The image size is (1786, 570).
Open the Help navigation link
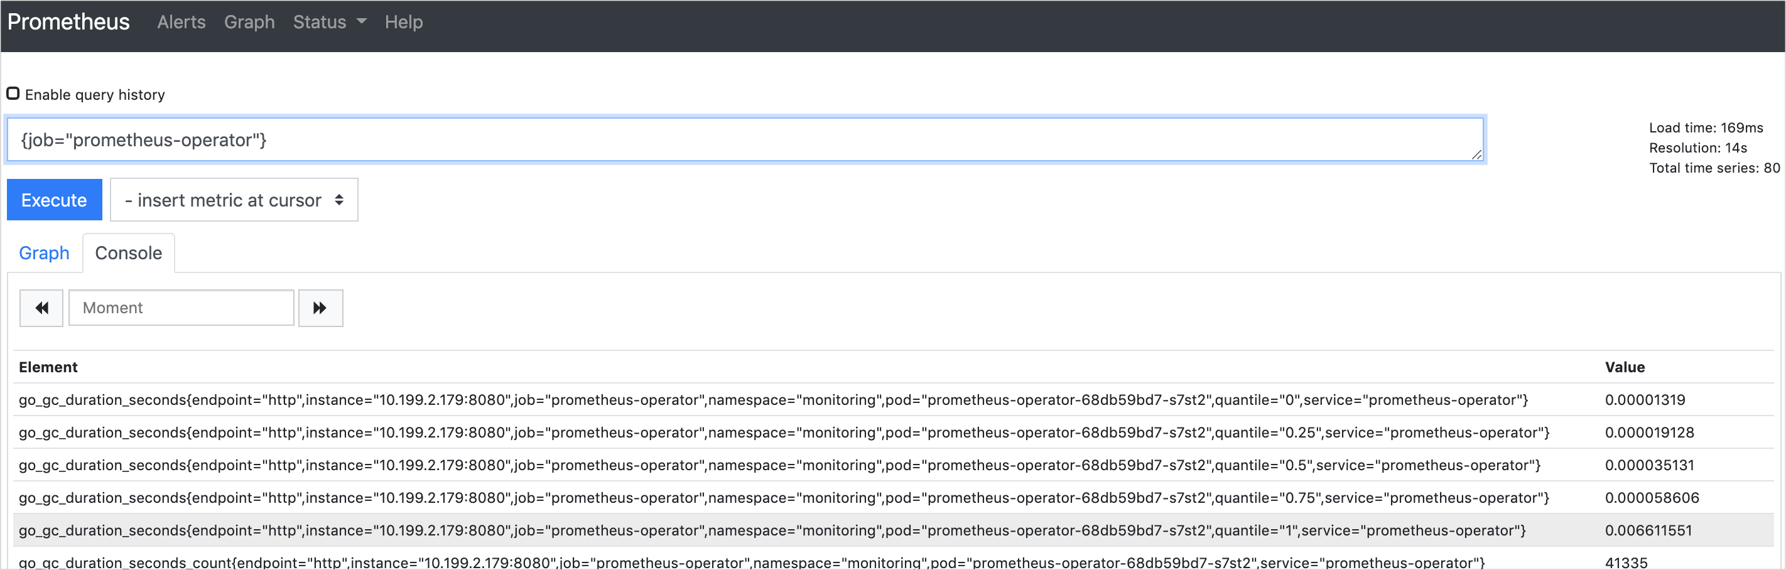click(x=404, y=22)
